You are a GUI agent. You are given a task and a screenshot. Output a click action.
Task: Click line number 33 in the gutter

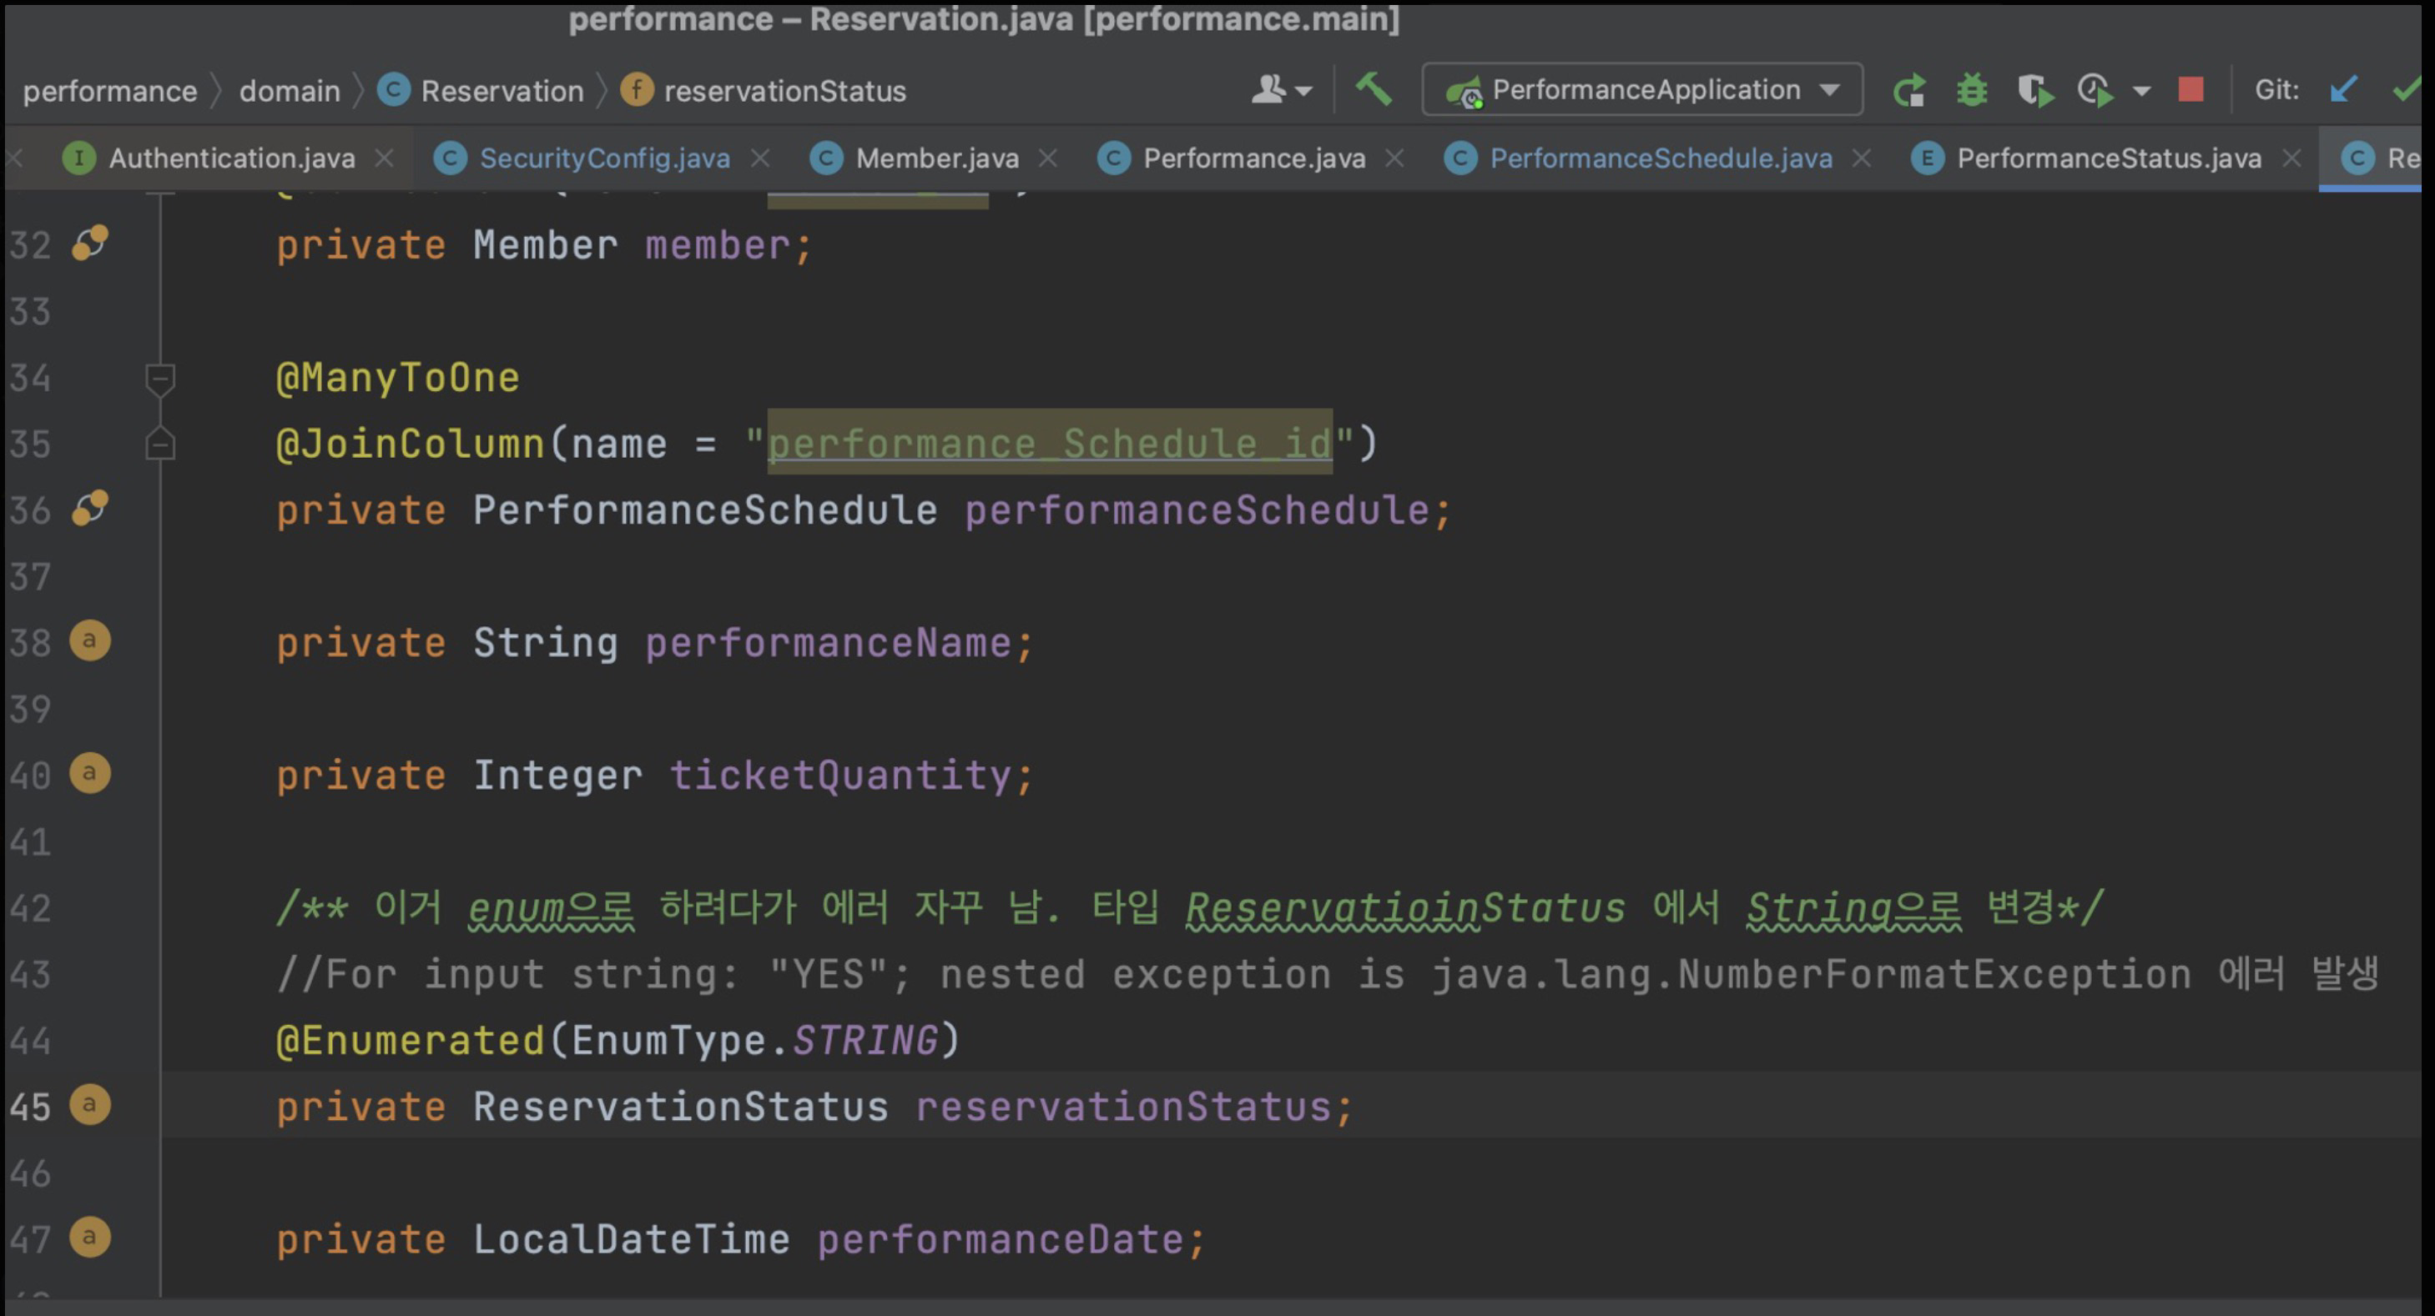pyautogui.click(x=30, y=312)
